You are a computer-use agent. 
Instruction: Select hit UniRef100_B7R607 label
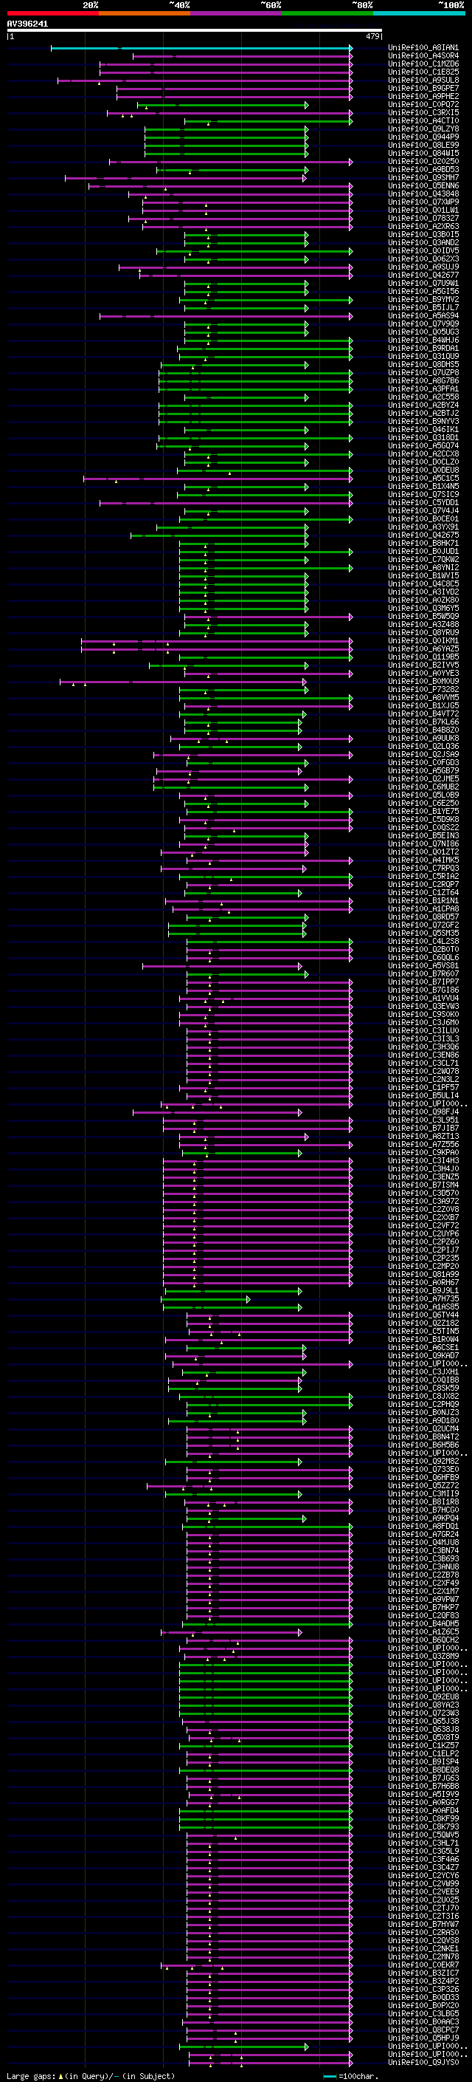tap(423, 974)
